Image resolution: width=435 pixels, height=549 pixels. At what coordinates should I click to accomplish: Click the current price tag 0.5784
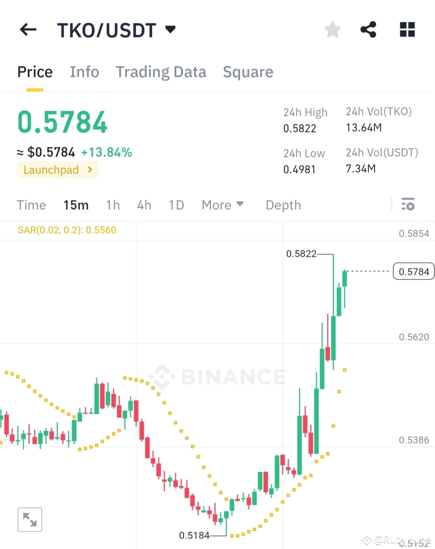(413, 271)
